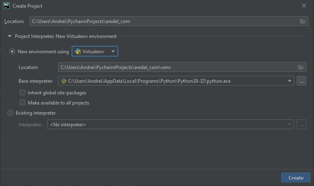The height and width of the screenshot is (186, 314).
Task: Open the Base interpreter browse ellipsis button
Action: point(302,81)
